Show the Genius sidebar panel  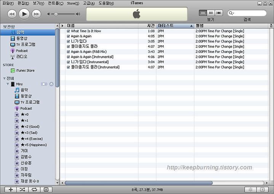(x=262, y=190)
